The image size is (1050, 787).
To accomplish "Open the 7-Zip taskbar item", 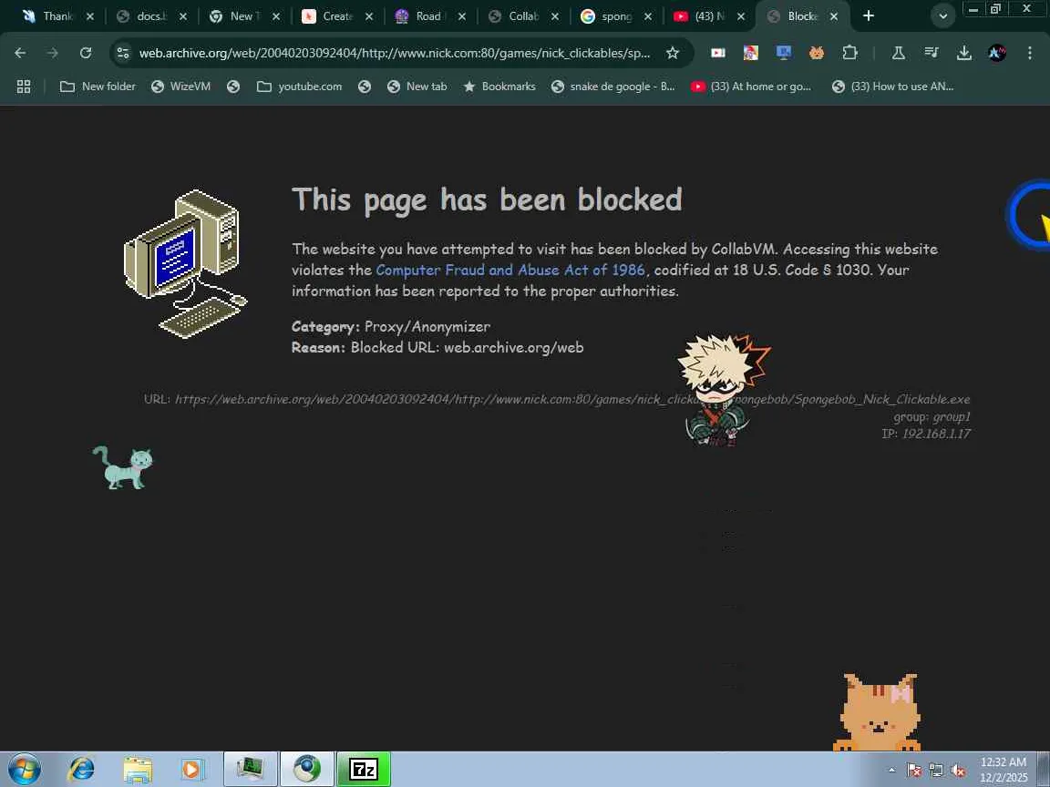I will [x=364, y=770].
